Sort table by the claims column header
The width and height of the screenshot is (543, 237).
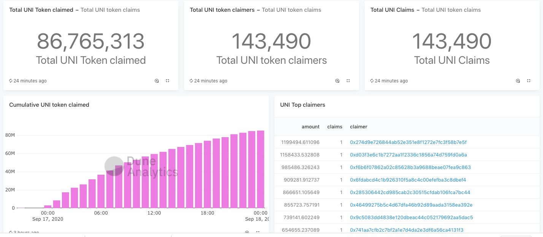click(335, 127)
